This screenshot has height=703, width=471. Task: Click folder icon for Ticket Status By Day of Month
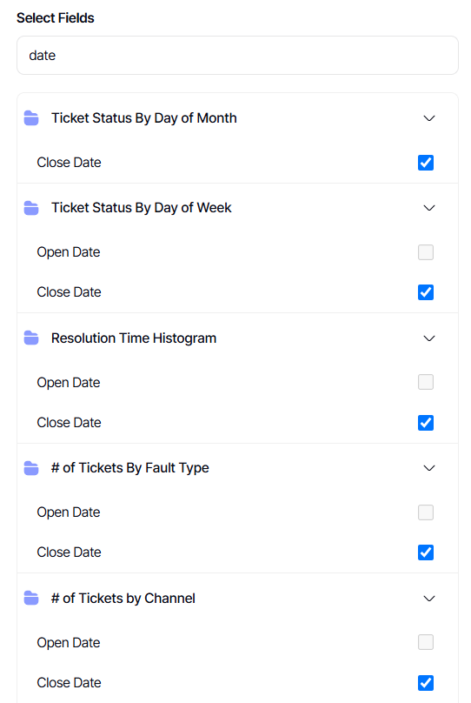(31, 118)
